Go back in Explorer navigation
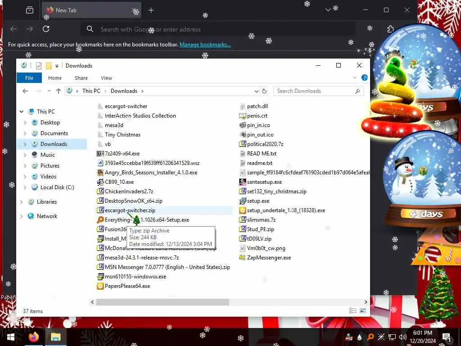Image resolution: width=461 pixels, height=346 pixels. click(x=25, y=91)
